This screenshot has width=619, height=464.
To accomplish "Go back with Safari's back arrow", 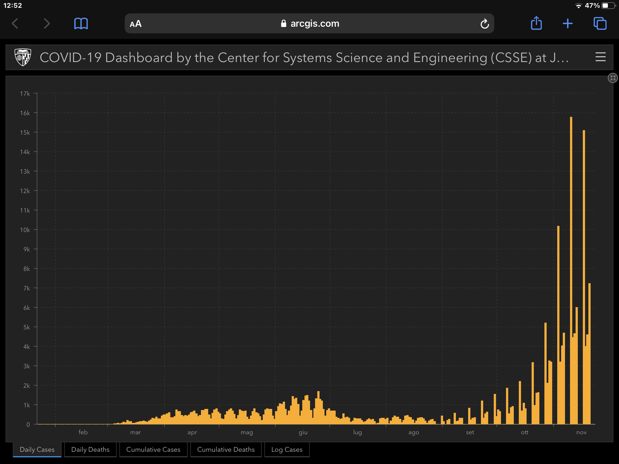I will pyautogui.click(x=15, y=23).
